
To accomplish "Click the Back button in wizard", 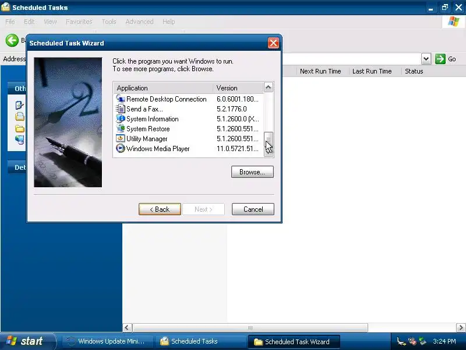I will tap(160, 209).
